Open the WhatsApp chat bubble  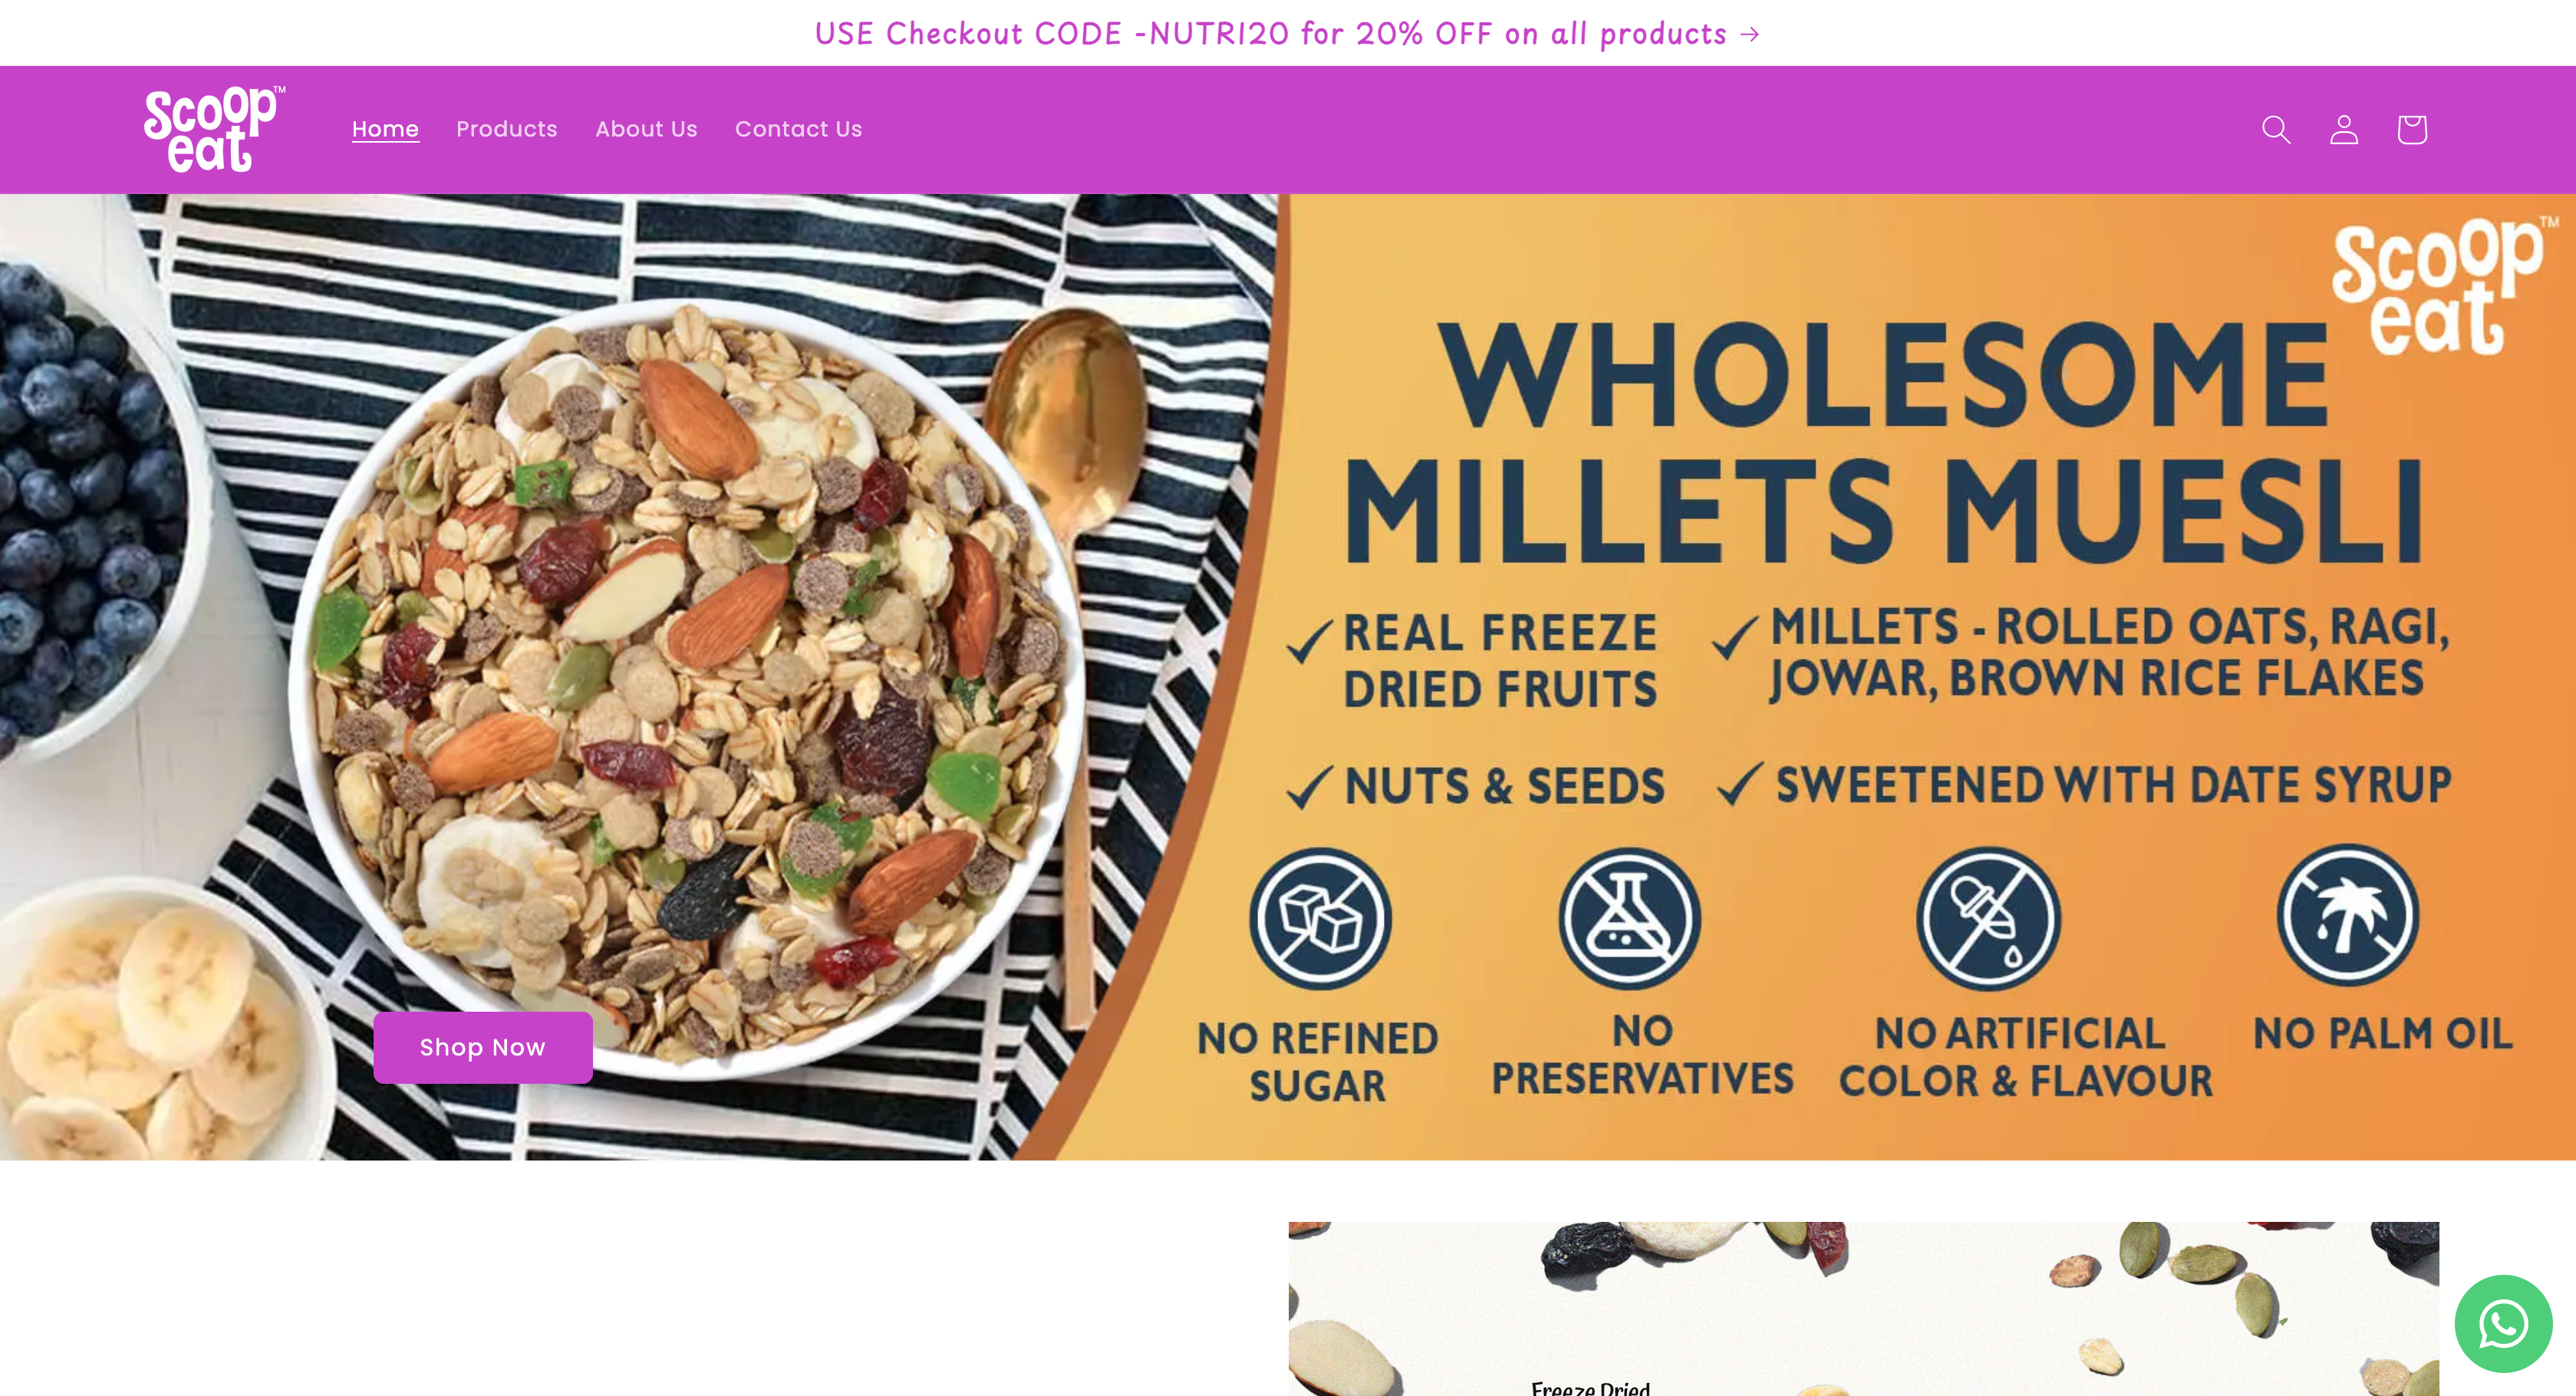click(x=2503, y=1324)
